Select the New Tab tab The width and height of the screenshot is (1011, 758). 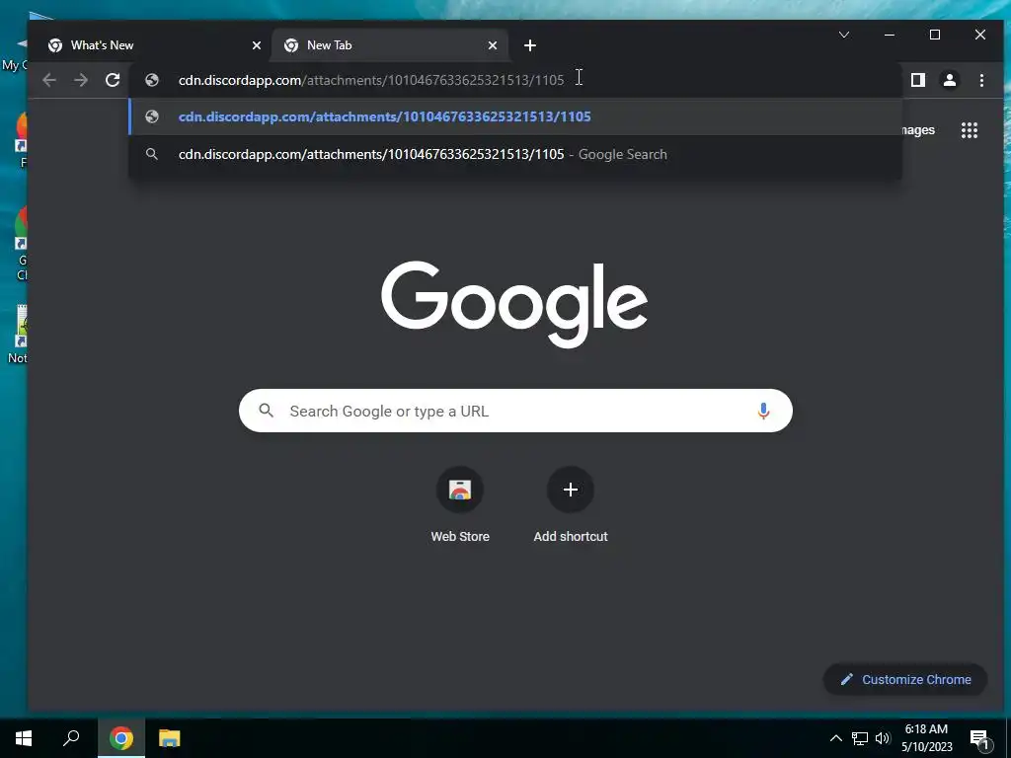coord(390,45)
